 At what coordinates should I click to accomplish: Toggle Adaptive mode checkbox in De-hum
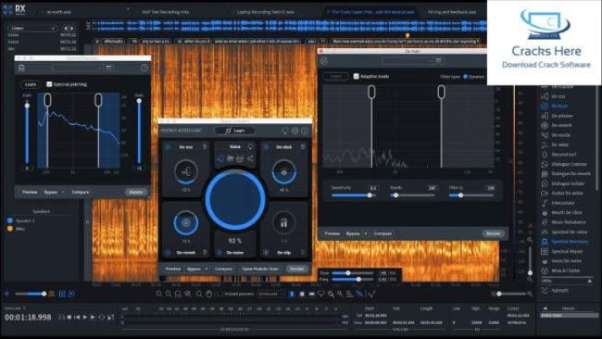[x=356, y=76]
